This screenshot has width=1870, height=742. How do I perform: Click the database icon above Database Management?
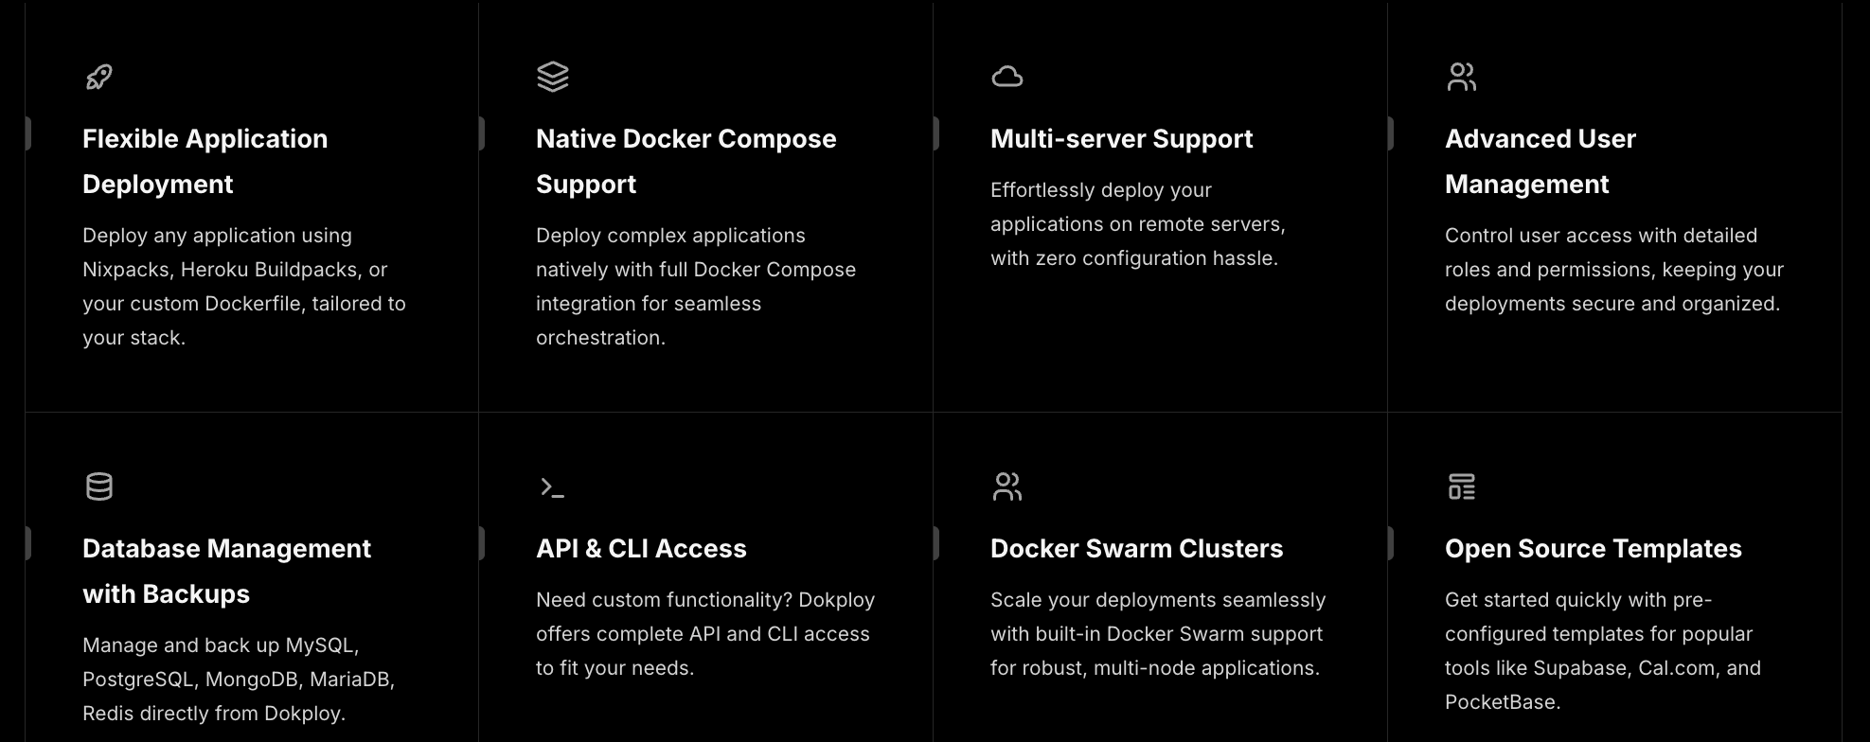click(x=98, y=486)
